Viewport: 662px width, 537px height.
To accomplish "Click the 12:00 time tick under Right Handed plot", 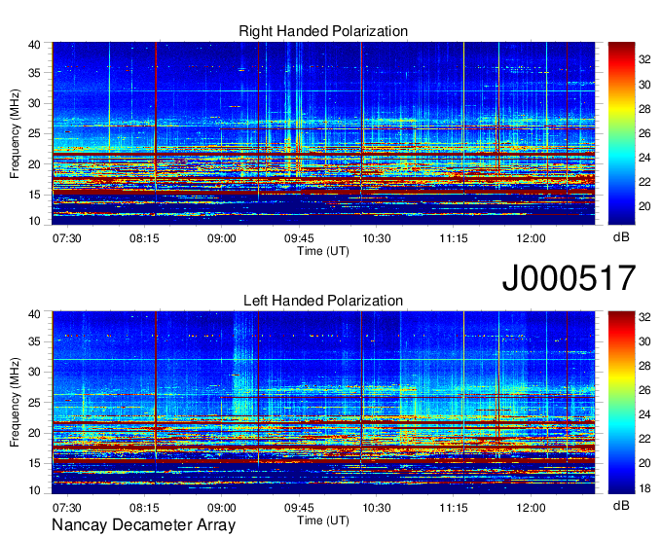I will point(532,238).
